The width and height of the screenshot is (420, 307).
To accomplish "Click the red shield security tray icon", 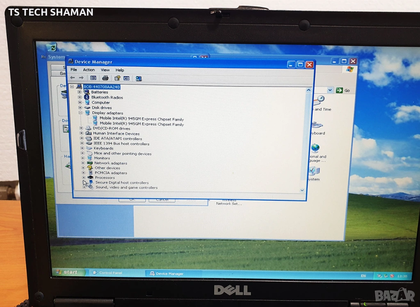I will pyautogui.click(x=392, y=276).
